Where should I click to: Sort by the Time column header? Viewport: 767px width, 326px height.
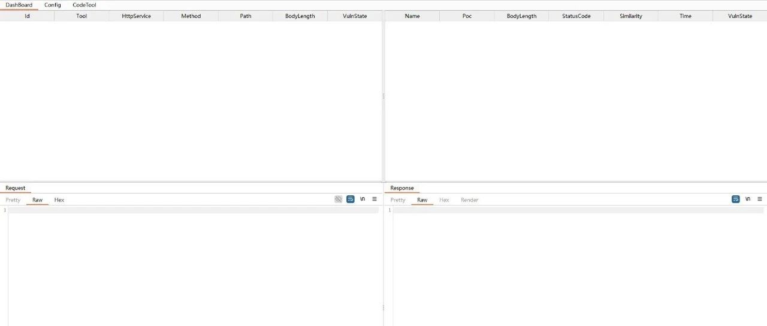click(686, 16)
